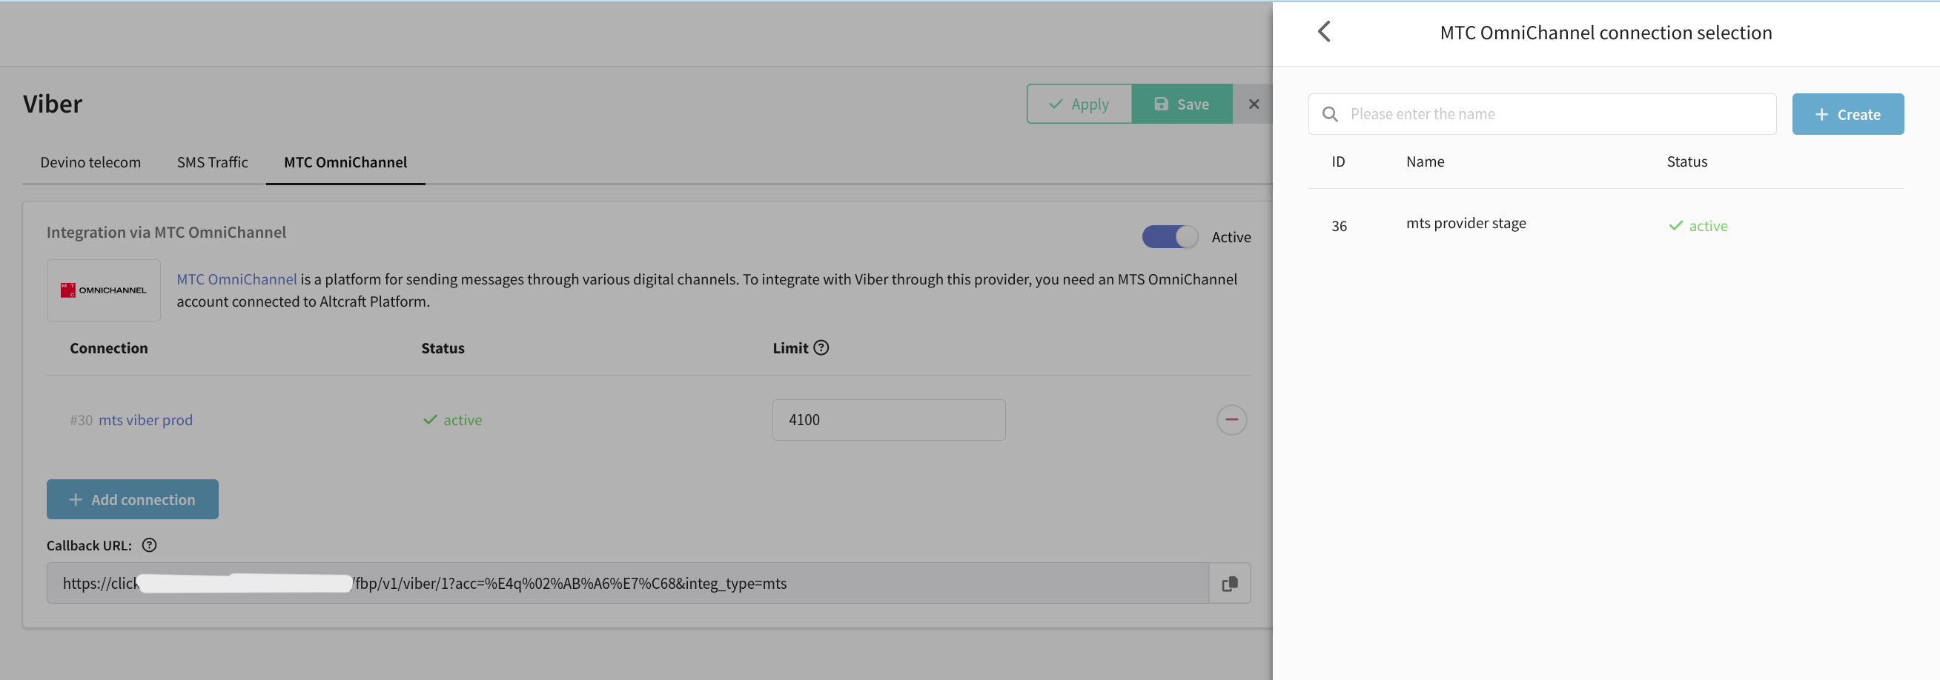This screenshot has width=1940, height=680.
Task: Select the MTC OmniChannel tab
Action: click(x=345, y=162)
